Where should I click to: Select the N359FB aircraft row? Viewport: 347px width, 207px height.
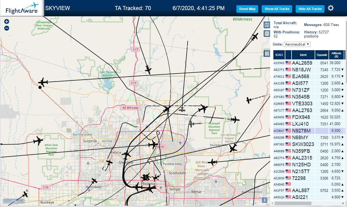[309, 151]
